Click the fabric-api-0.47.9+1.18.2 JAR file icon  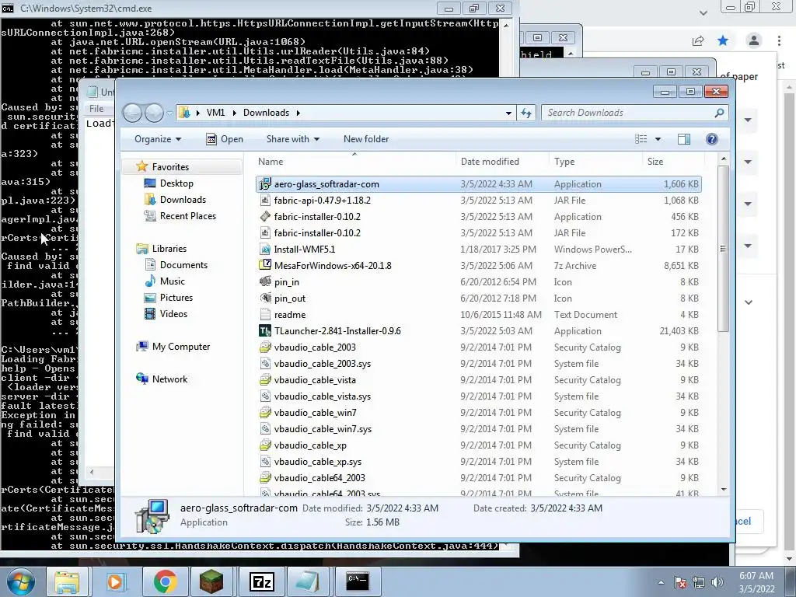(264, 201)
